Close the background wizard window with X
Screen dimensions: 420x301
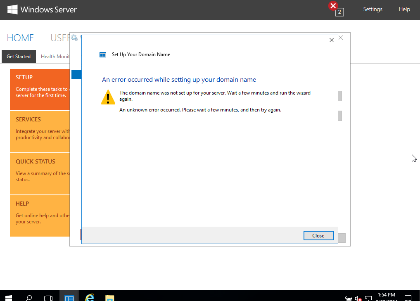pyautogui.click(x=341, y=38)
